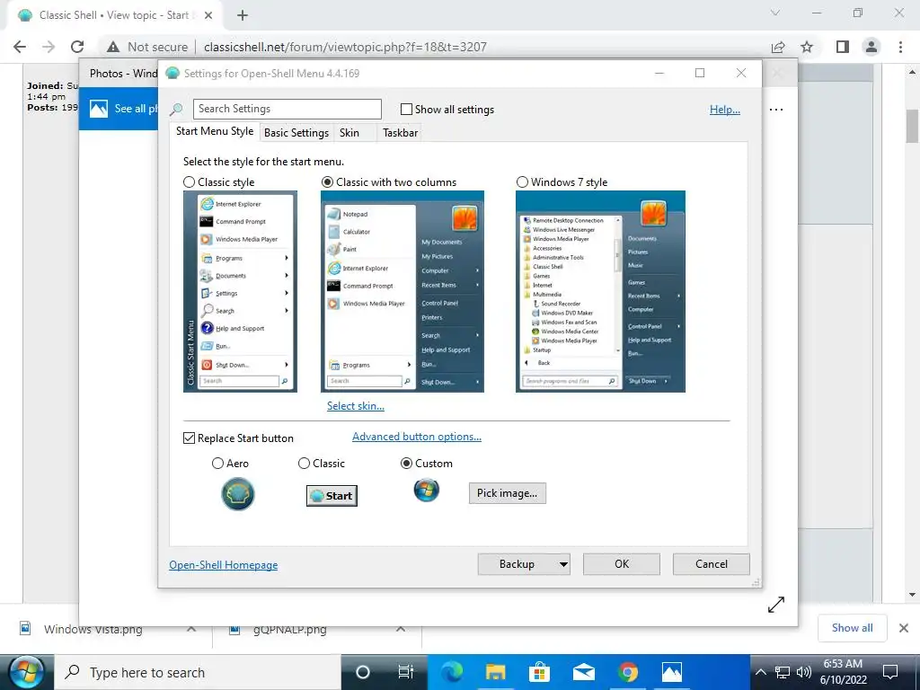Visit the Open-Shell Homepage link
This screenshot has width=920, height=690.
(224, 565)
